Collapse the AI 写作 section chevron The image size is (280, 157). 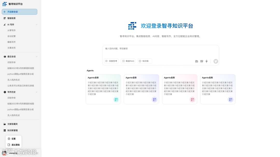(x=37, y=25)
